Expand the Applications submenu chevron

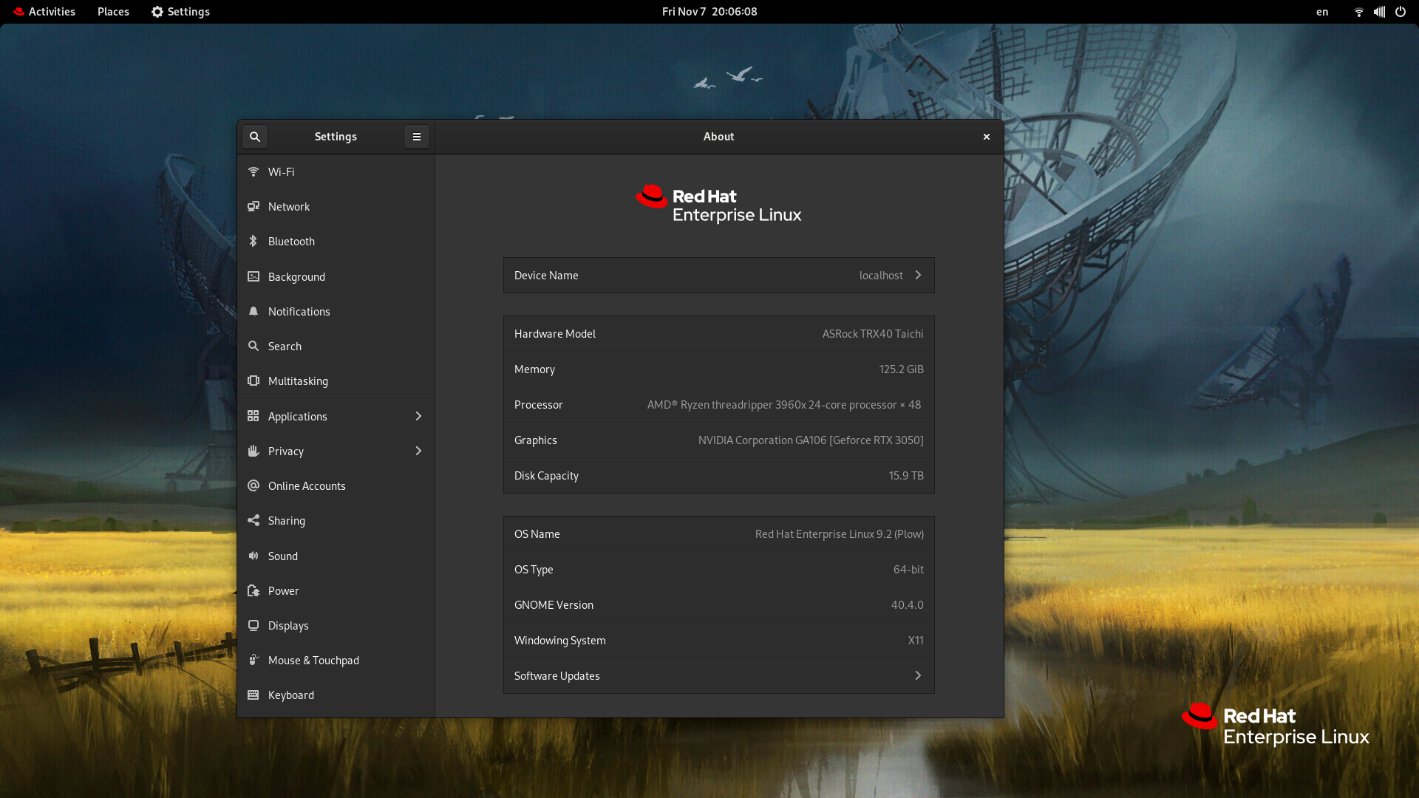tap(418, 416)
